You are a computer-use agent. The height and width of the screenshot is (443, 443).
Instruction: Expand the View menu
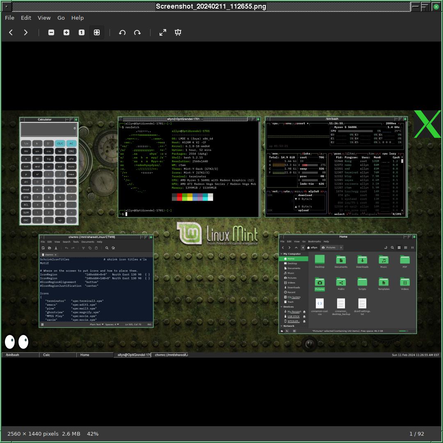pos(44,18)
